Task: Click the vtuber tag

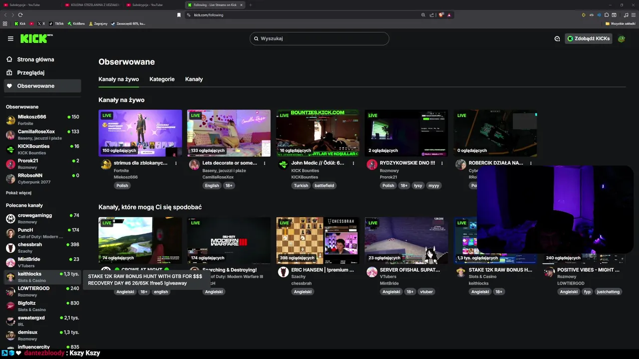Action: [x=426, y=292]
